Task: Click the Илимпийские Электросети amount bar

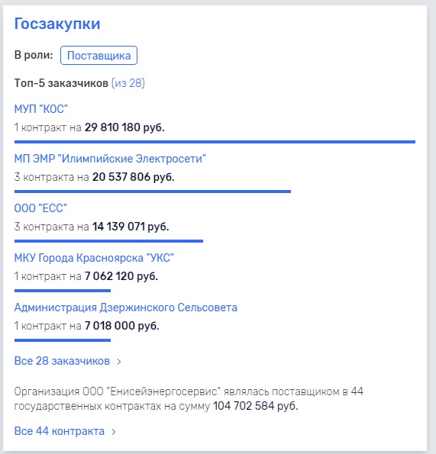Action: [153, 192]
